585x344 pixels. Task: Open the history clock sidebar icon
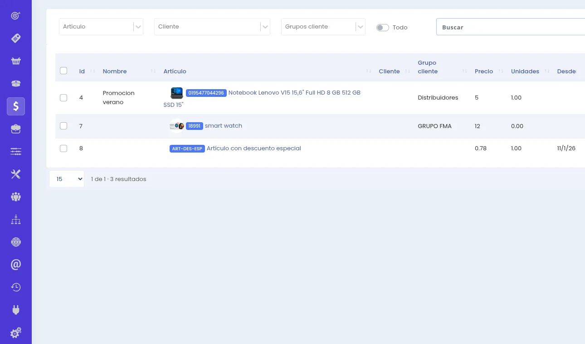pyautogui.click(x=16, y=287)
